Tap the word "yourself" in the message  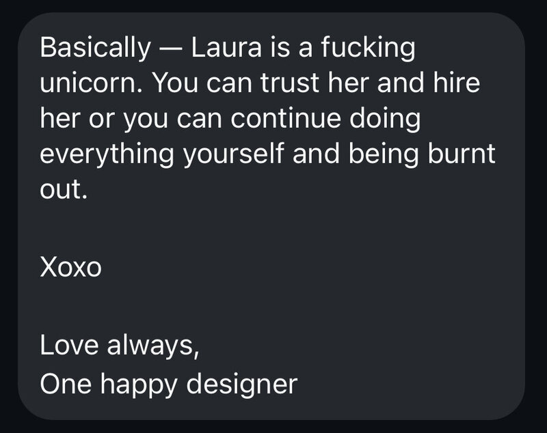233,154
